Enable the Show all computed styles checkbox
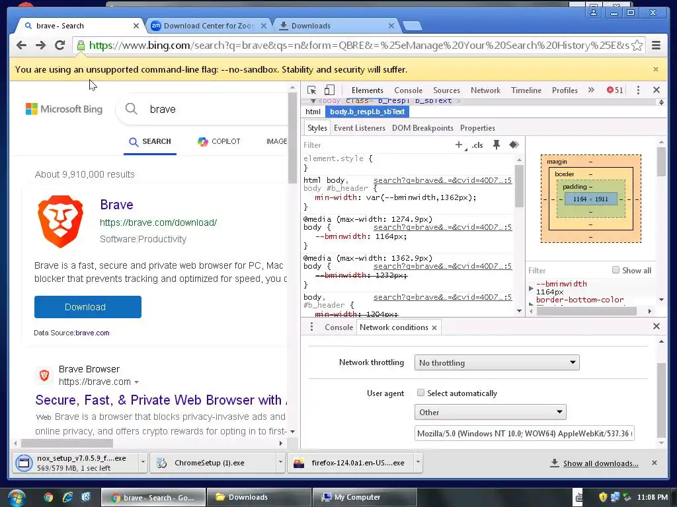Image resolution: width=677 pixels, height=507 pixels. click(x=616, y=270)
